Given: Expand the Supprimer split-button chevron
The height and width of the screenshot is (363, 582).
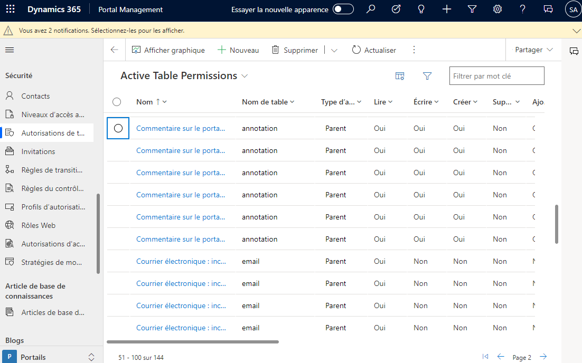Looking at the screenshot, I should 334,50.
